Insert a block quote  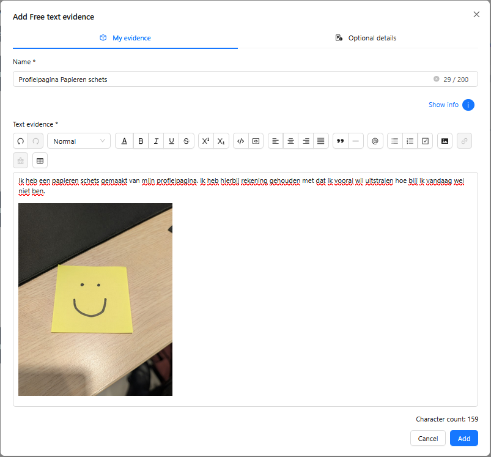[341, 141]
